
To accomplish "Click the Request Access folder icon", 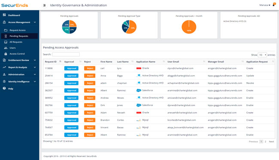I will (x=6, y=30).
